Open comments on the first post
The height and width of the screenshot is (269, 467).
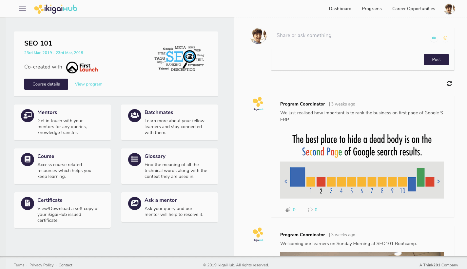pos(310,210)
